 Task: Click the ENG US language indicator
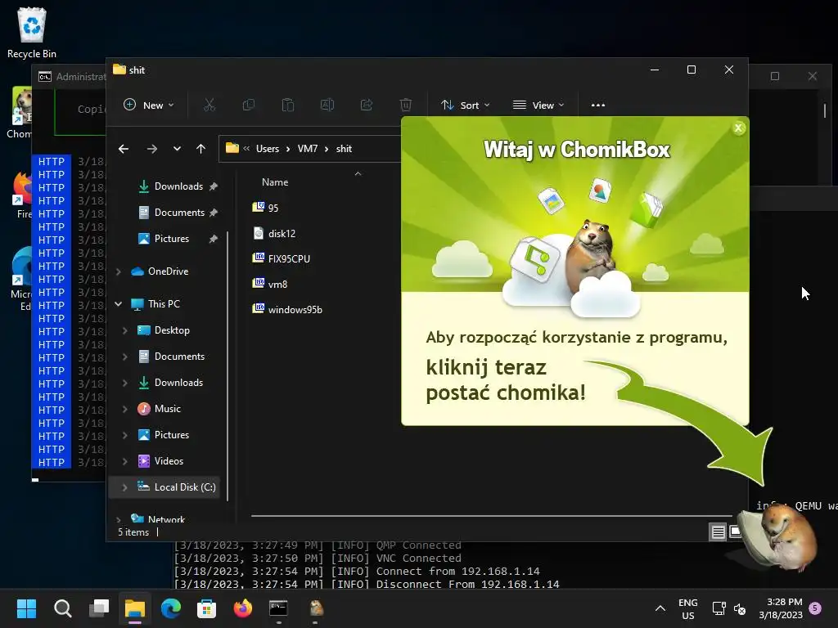687,608
